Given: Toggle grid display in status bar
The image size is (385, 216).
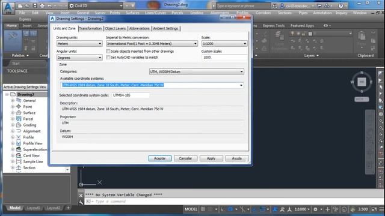Looking at the screenshot, I should [x=203, y=209].
